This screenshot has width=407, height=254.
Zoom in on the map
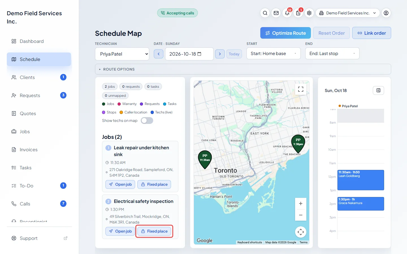(x=301, y=203)
